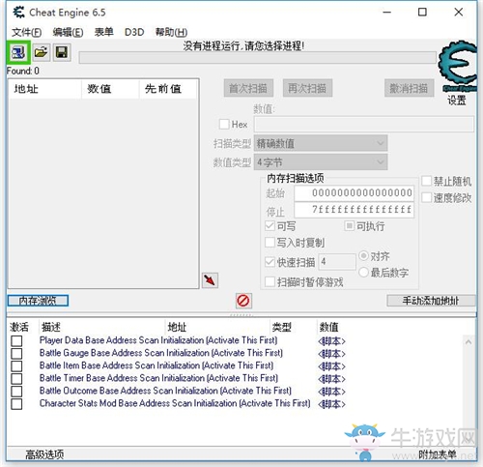Open the process list icon
The height and width of the screenshot is (467, 483).
pyautogui.click(x=18, y=52)
